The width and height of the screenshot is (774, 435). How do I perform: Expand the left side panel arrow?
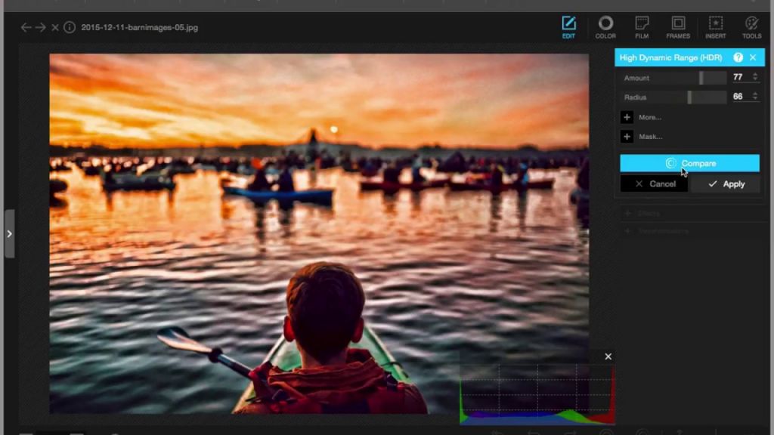9,234
